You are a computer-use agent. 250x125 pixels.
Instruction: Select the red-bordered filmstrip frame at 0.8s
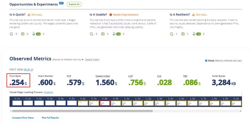tap(105, 103)
